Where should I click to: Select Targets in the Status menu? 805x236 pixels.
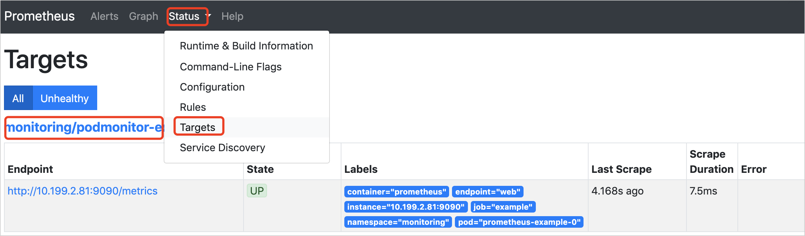coord(198,127)
